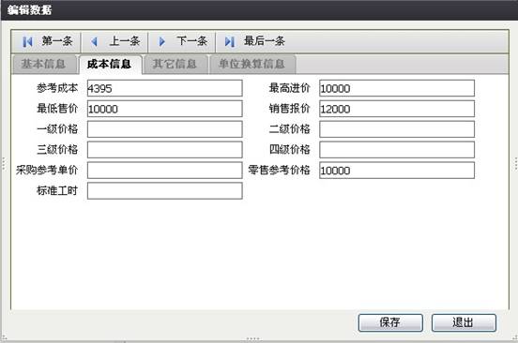Focus the 最高进价 input field
Screen dimensions: 518x343
(397, 88)
